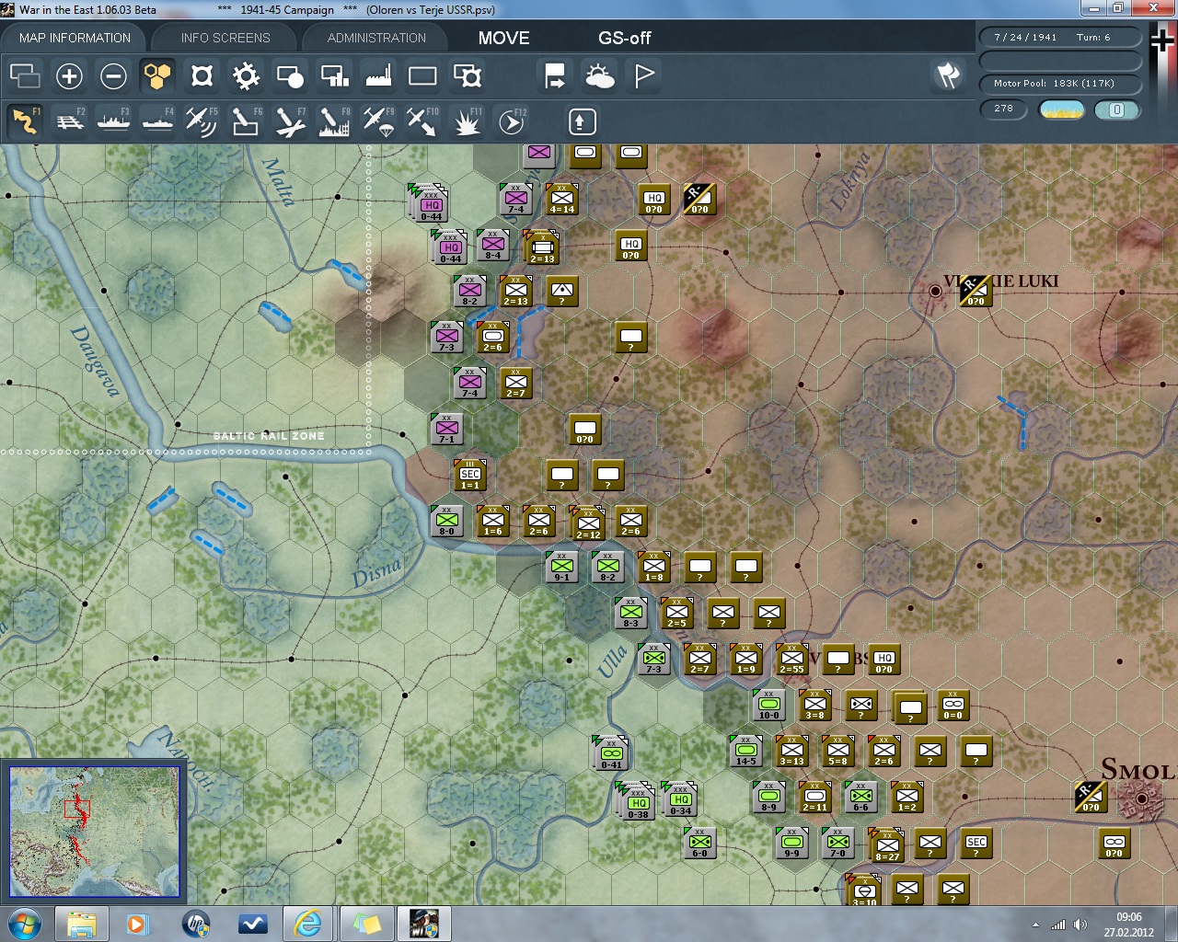Click the rectangle with circle icon
This screenshot has height=942, width=1178.
(290, 75)
